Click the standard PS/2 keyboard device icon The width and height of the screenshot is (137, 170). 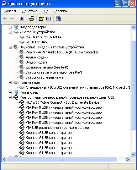(x=22, y=87)
